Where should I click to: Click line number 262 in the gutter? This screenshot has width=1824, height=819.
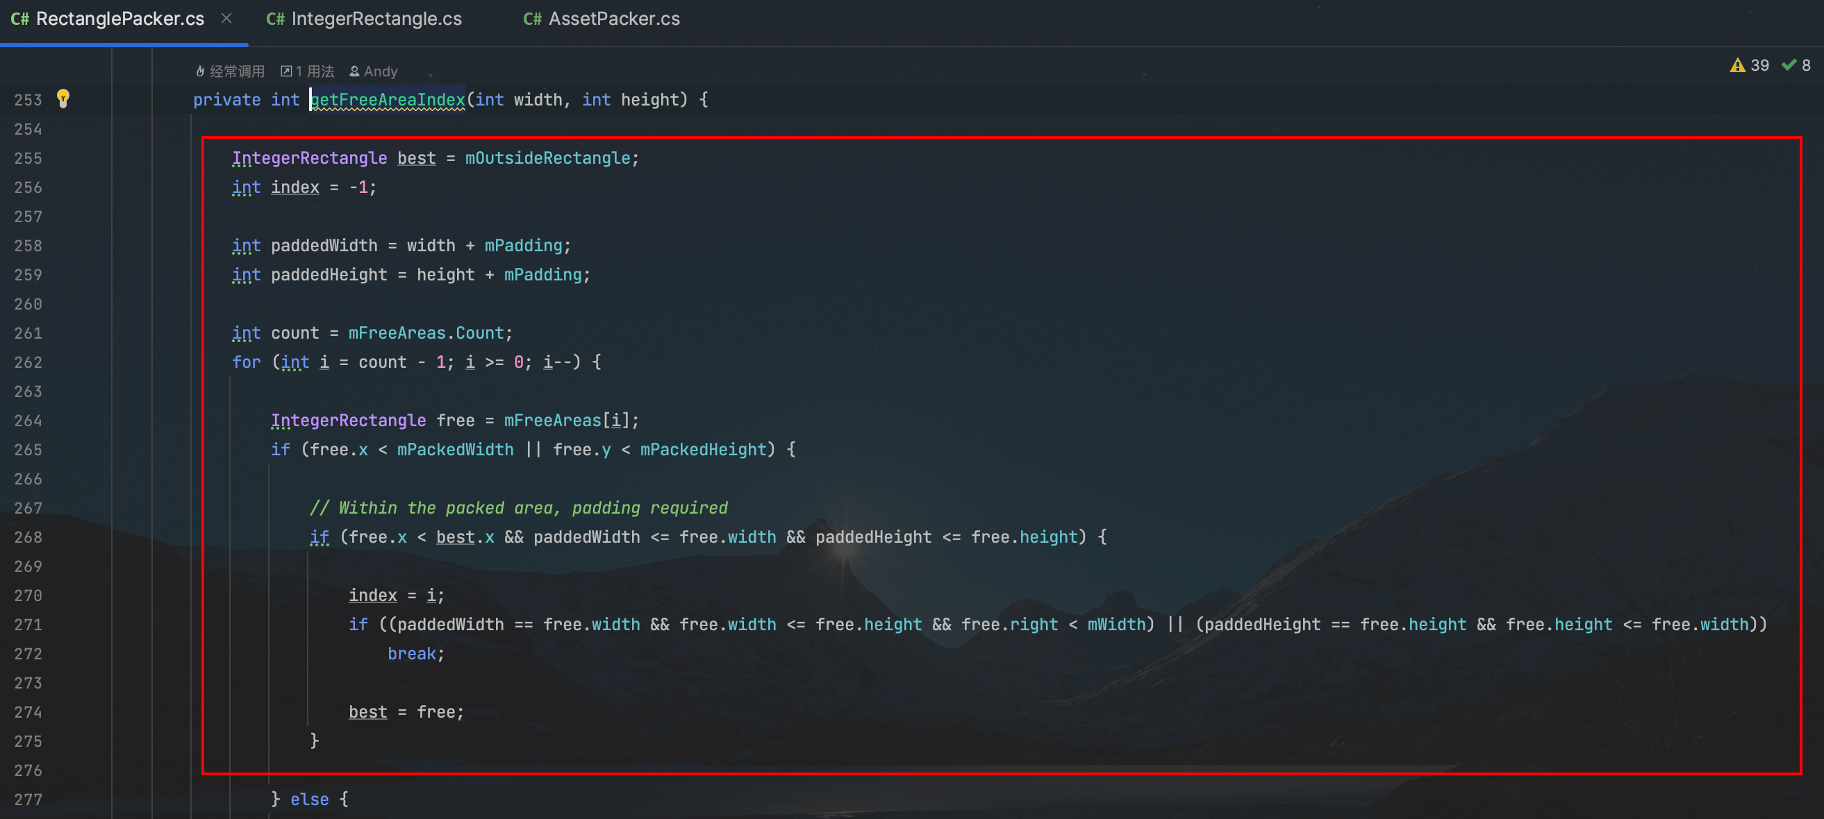[x=28, y=362]
